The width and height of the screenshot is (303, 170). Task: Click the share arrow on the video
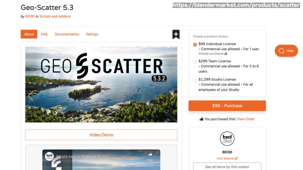pyautogui.click(x=150, y=155)
